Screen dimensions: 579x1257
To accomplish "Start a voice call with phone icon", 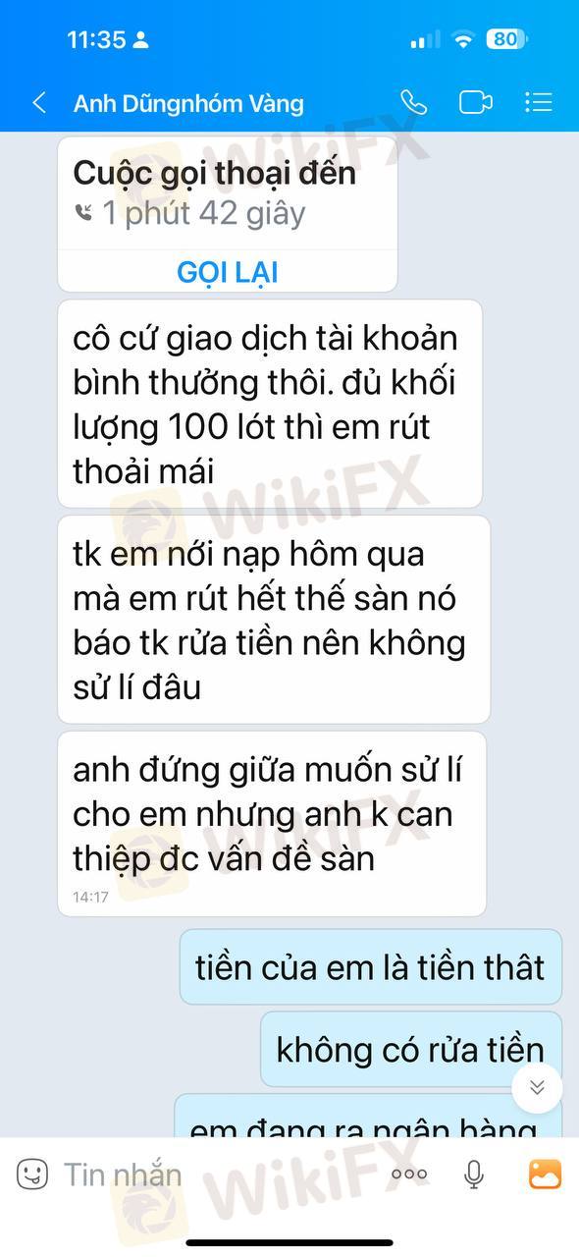I will 413,102.
